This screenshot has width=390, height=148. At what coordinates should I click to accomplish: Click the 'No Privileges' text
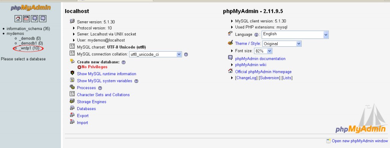(94, 67)
